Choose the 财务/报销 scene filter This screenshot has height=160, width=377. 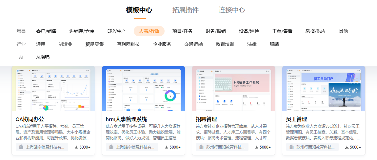tap(216, 31)
